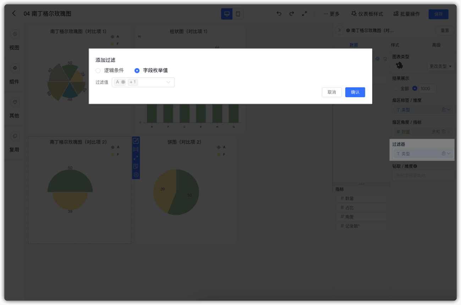Open the 更改类型 dropdown

pyautogui.click(x=441, y=66)
